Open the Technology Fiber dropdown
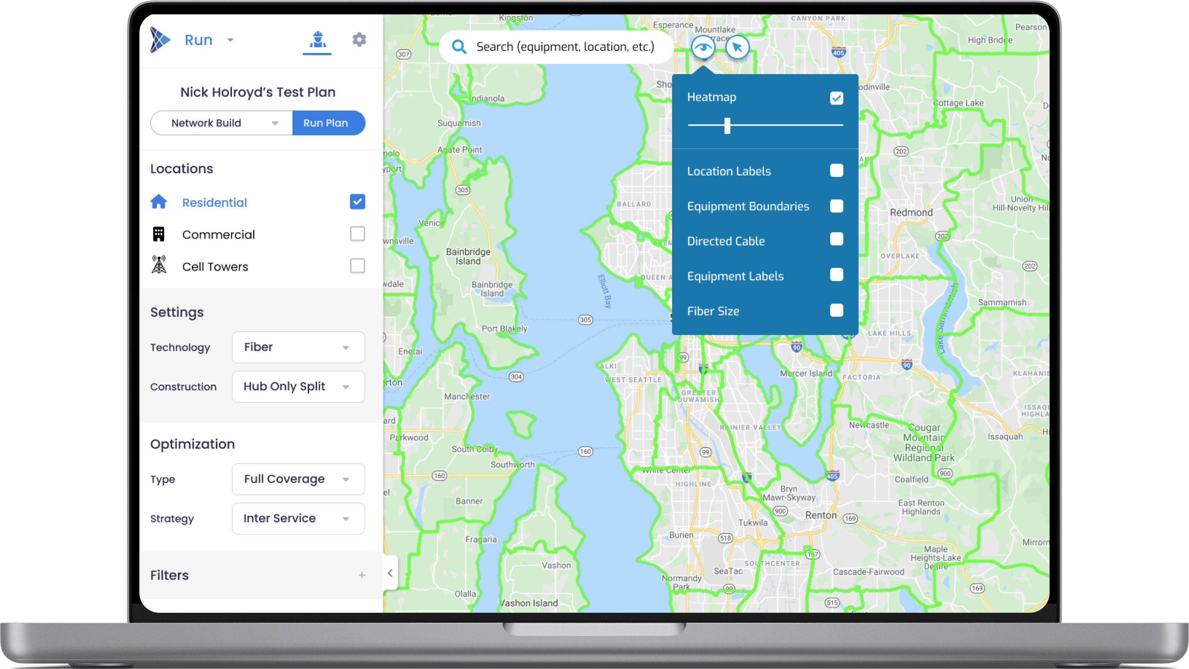 pos(298,347)
